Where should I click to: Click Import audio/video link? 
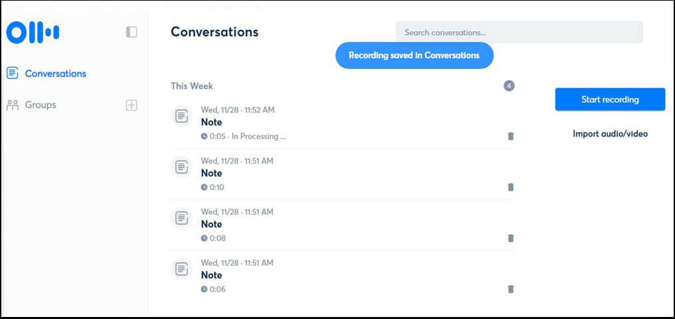610,134
